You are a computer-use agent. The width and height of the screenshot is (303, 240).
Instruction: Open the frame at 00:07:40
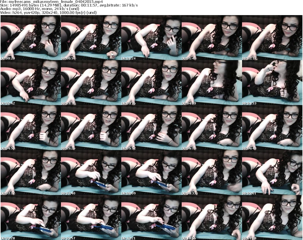coord(91,173)
